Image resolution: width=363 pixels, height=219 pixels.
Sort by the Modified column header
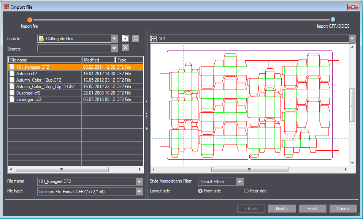click(x=98, y=60)
